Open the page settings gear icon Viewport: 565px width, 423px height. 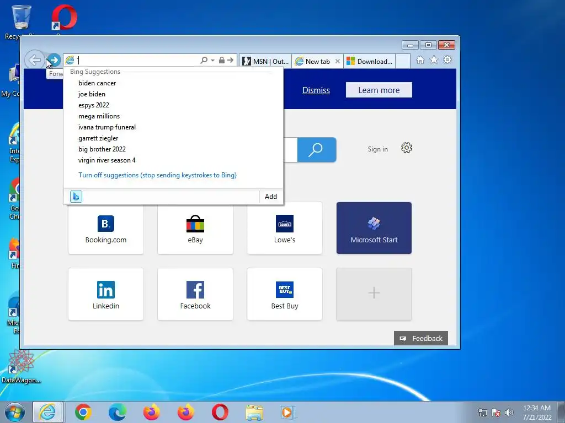[x=407, y=148]
